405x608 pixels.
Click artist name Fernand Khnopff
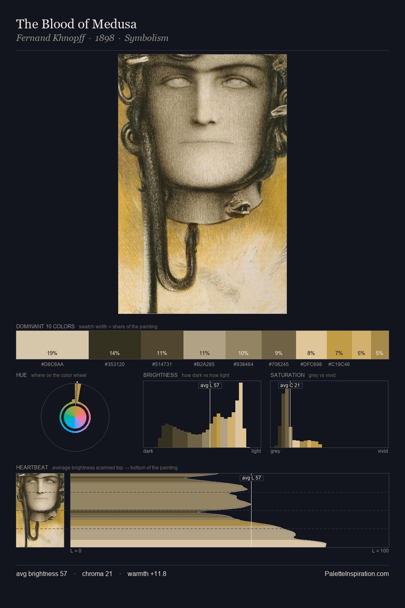coord(50,38)
